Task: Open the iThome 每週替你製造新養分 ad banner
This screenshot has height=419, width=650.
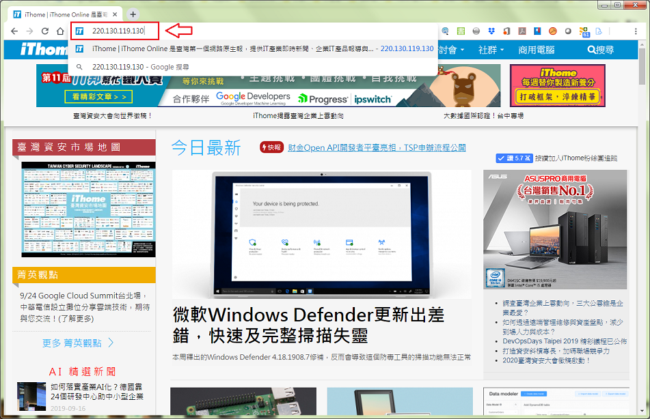Action: [x=558, y=86]
